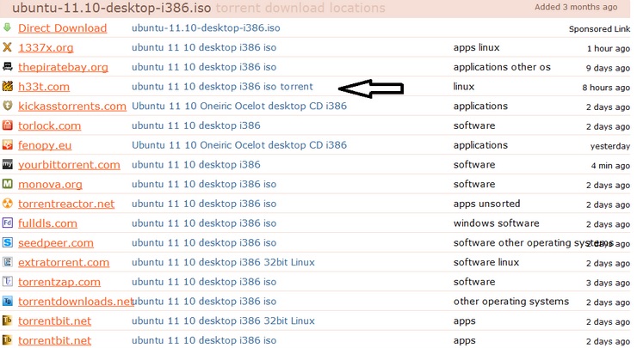
Task: Open the torrentreactor.net link
Action: pyautogui.click(x=66, y=204)
